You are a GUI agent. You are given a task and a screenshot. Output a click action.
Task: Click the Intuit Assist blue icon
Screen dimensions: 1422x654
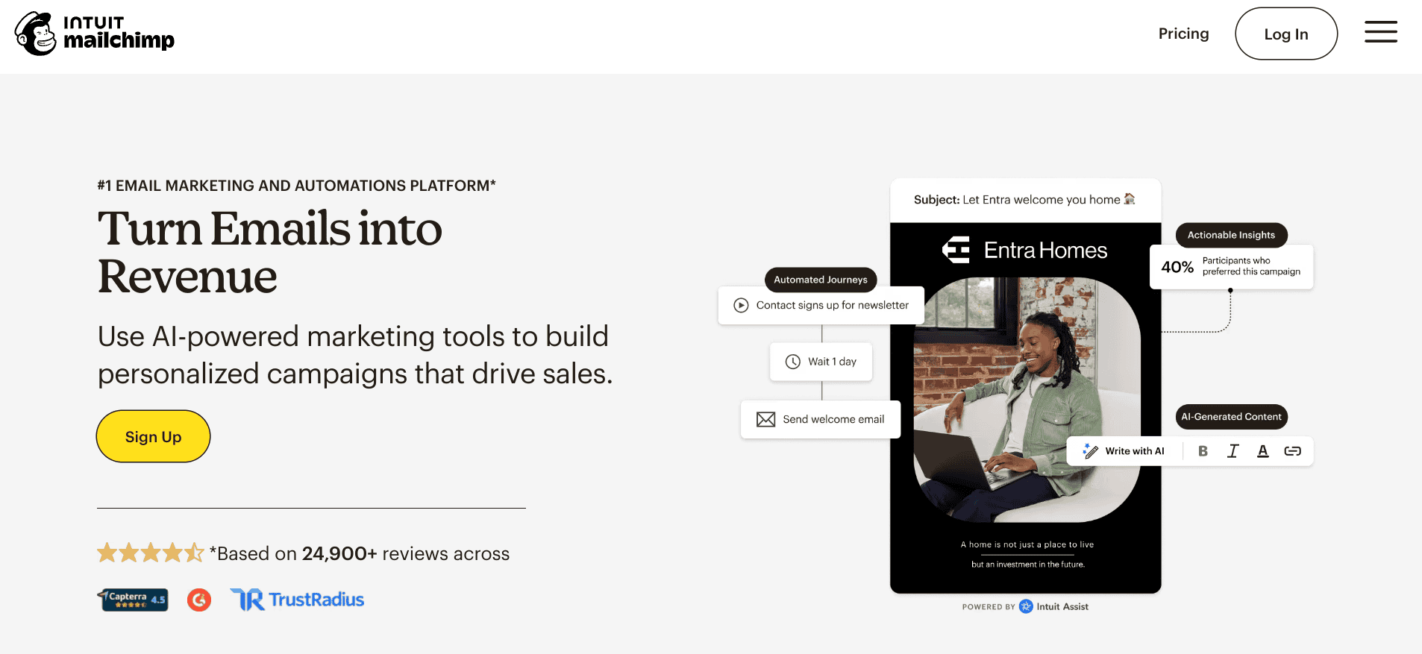tap(1026, 606)
